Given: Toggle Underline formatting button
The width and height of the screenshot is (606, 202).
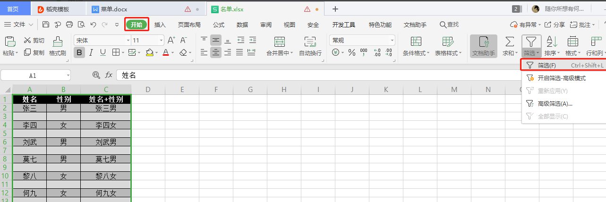Looking at the screenshot, I should [x=101, y=52].
